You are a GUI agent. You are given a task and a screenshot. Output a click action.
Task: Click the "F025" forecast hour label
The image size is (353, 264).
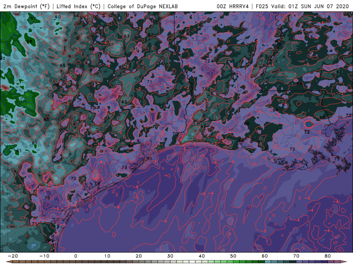pyautogui.click(x=262, y=6)
